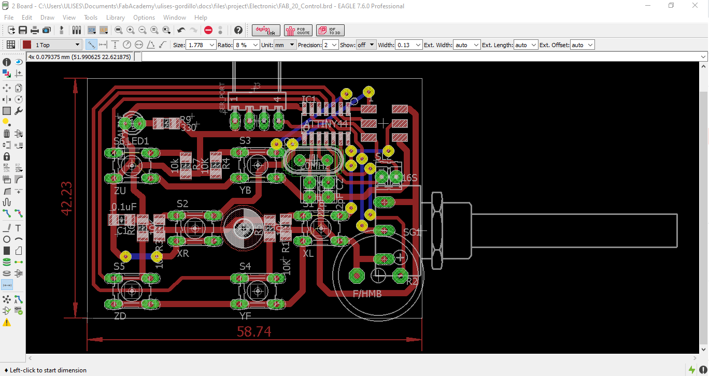Toggle the grid settings icon
Viewport: 709px width, 376px height.
pyautogui.click(x=10, y=45)
